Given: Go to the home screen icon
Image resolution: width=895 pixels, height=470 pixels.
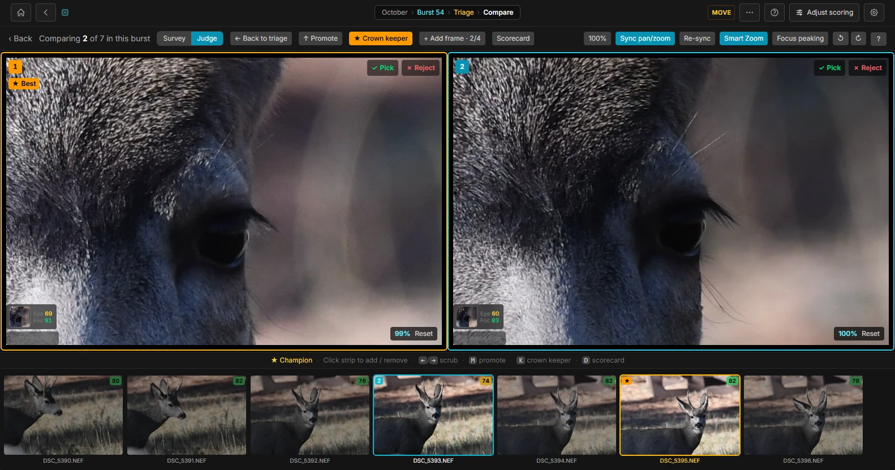Looking at the screenshot, I should (x=21, y=12).
